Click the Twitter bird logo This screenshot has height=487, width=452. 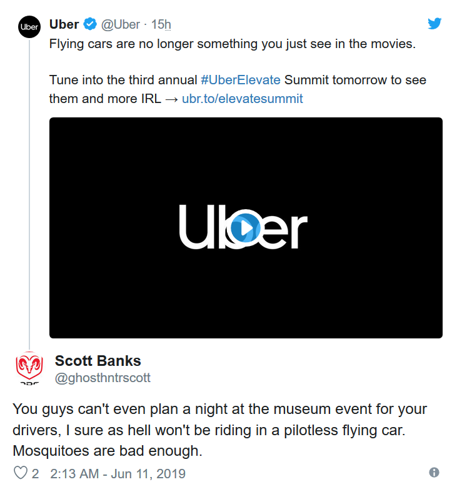point(434,24)
